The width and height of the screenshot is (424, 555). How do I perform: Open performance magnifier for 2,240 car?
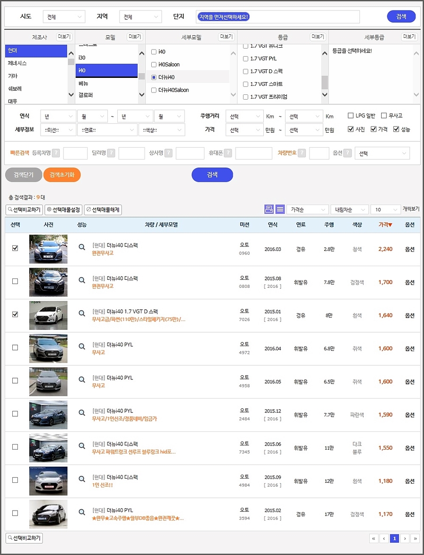pyautogui.click(x=82, y=247)
